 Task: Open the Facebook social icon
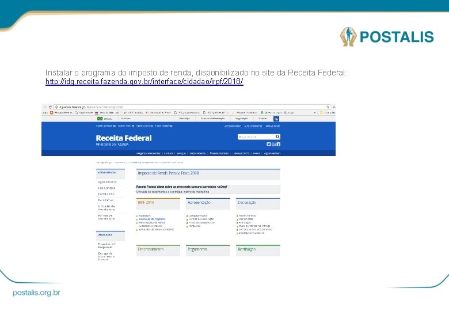tap(279, 145)
